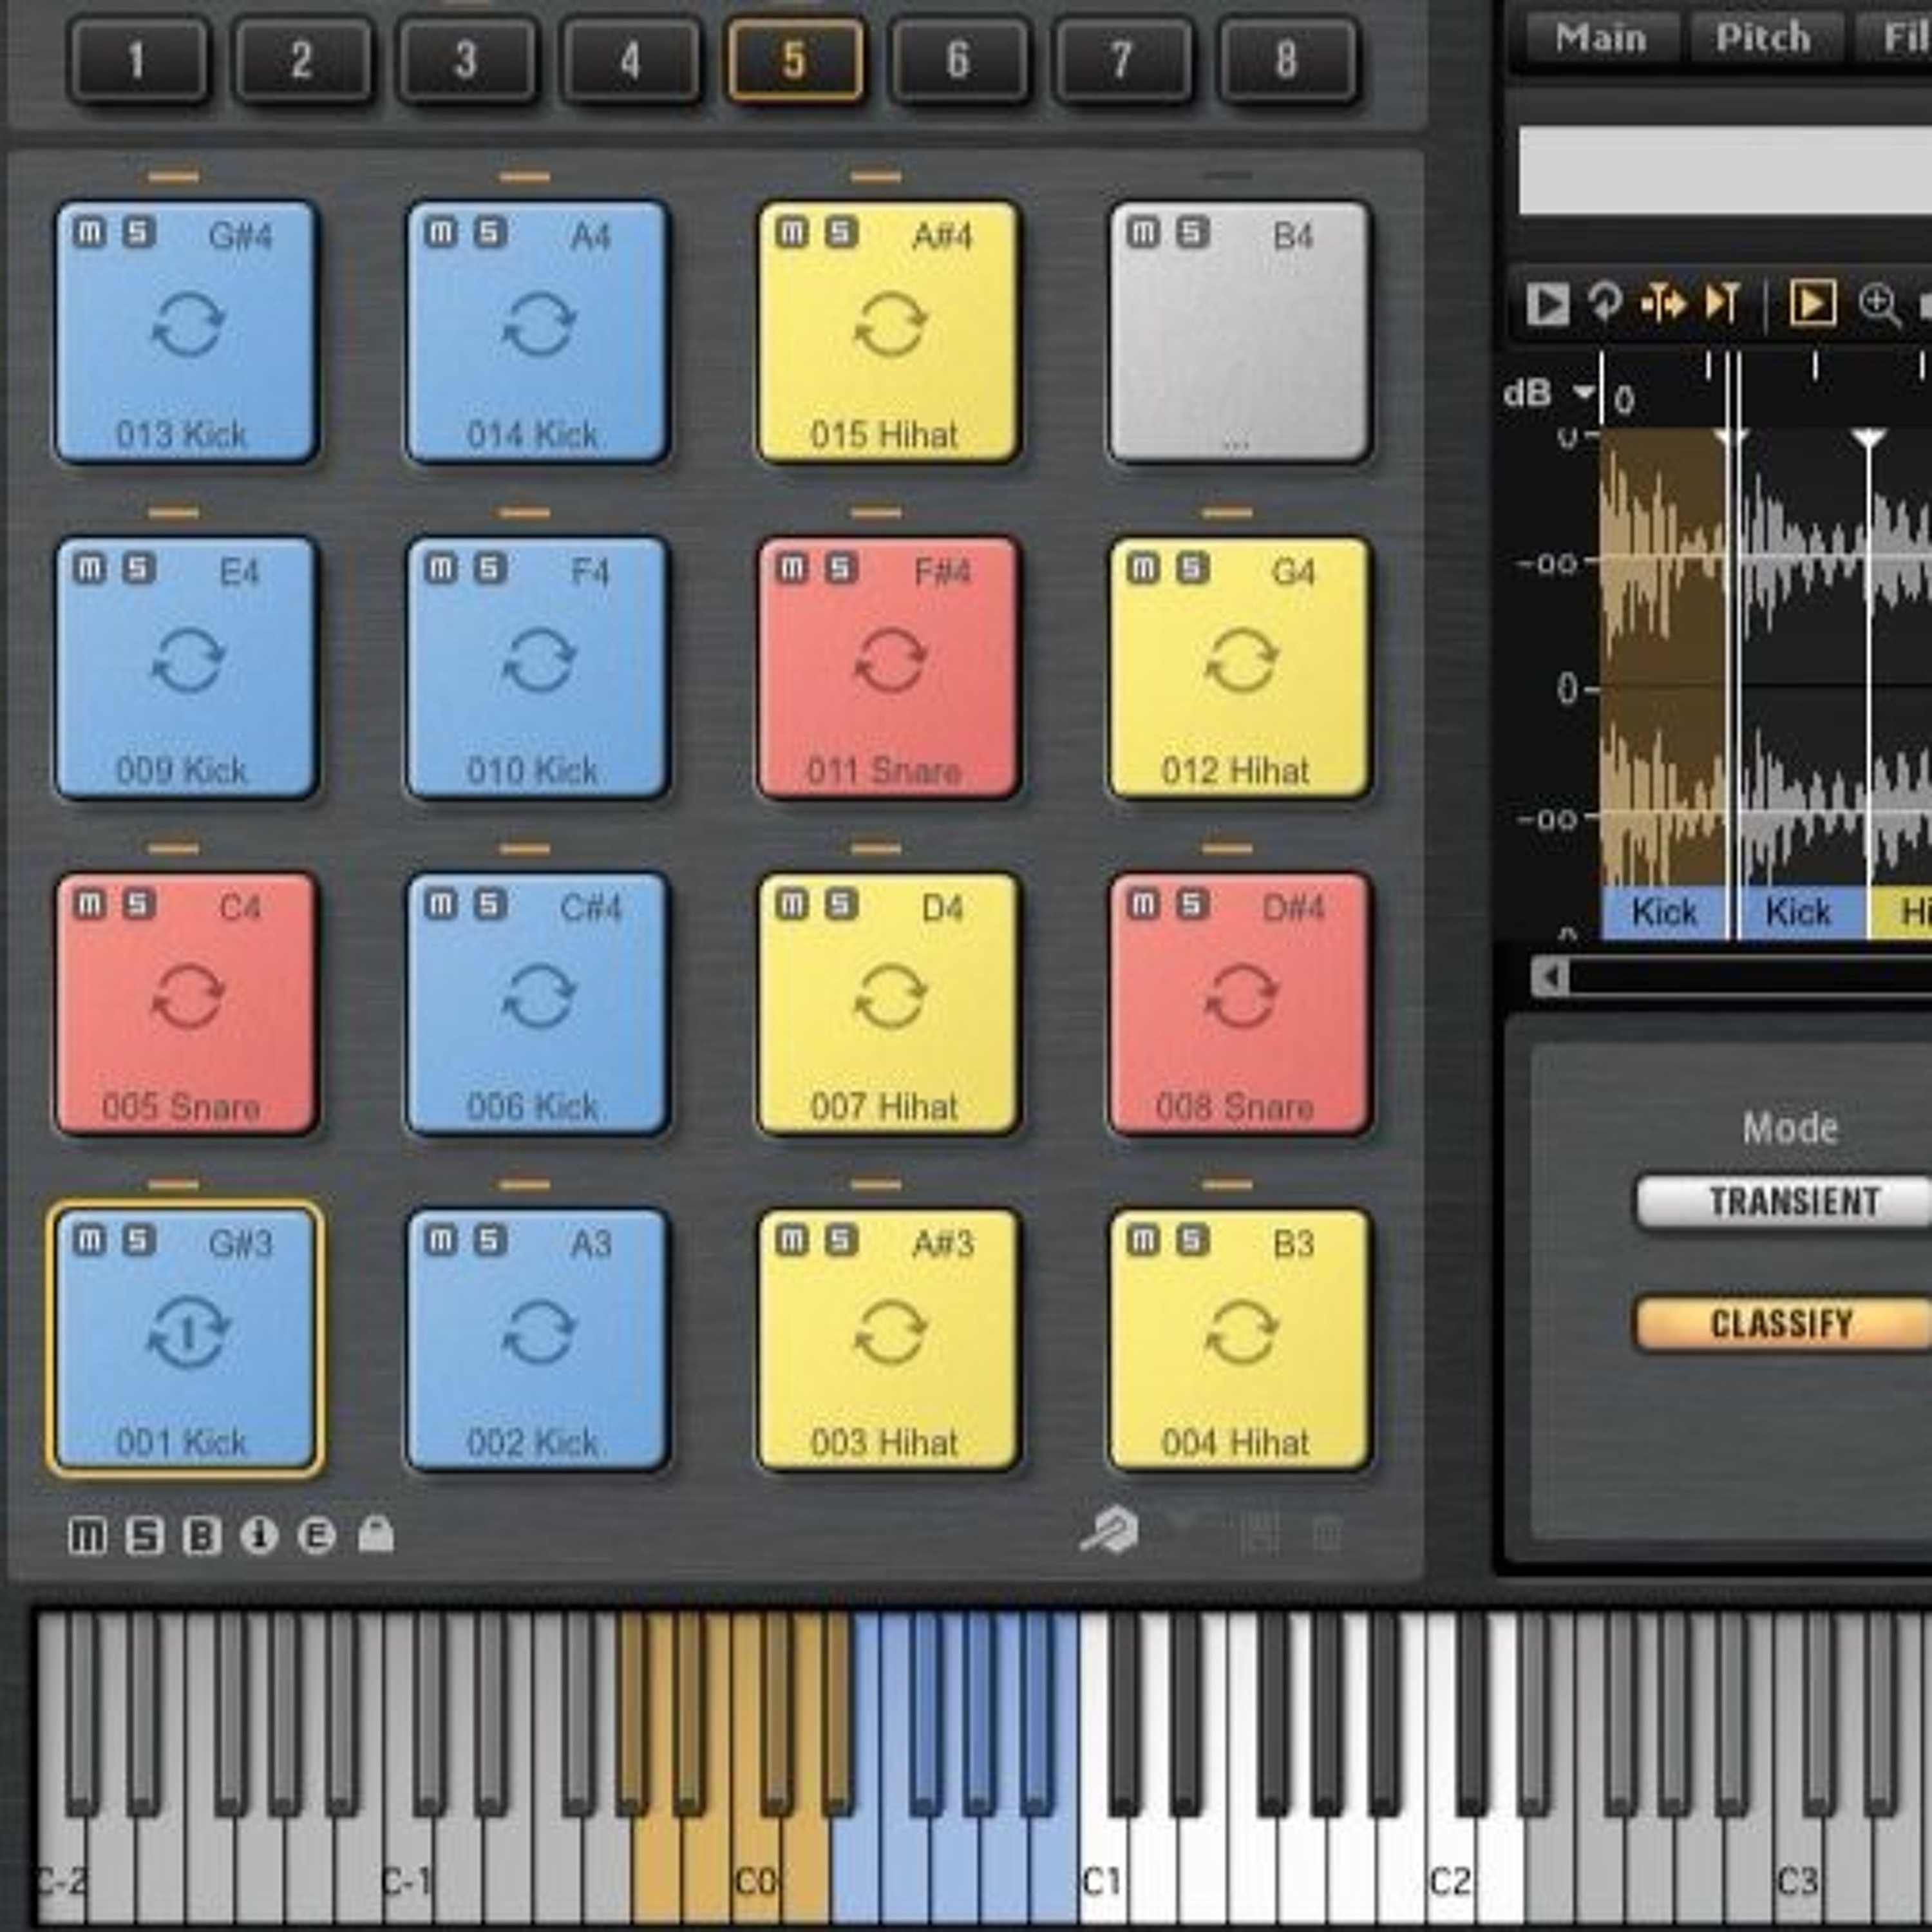Click the text field below the tabs

tap(1725, 170)
